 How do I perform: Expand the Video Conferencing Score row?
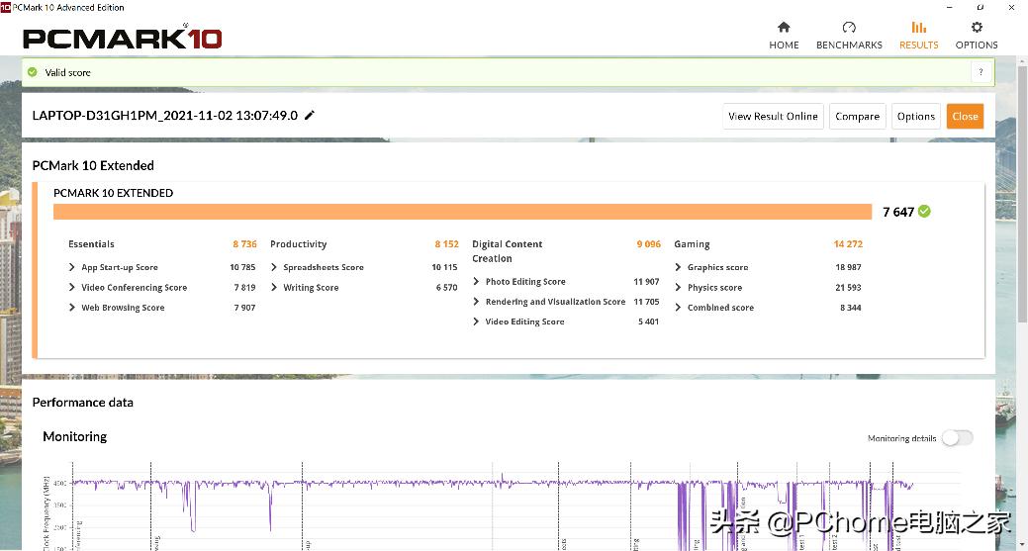[x=72, y=288]
